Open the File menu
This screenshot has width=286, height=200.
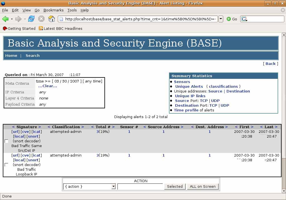point(5,10)
